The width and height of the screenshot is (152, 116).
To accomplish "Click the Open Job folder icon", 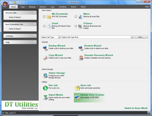I will tap(77, 88).
